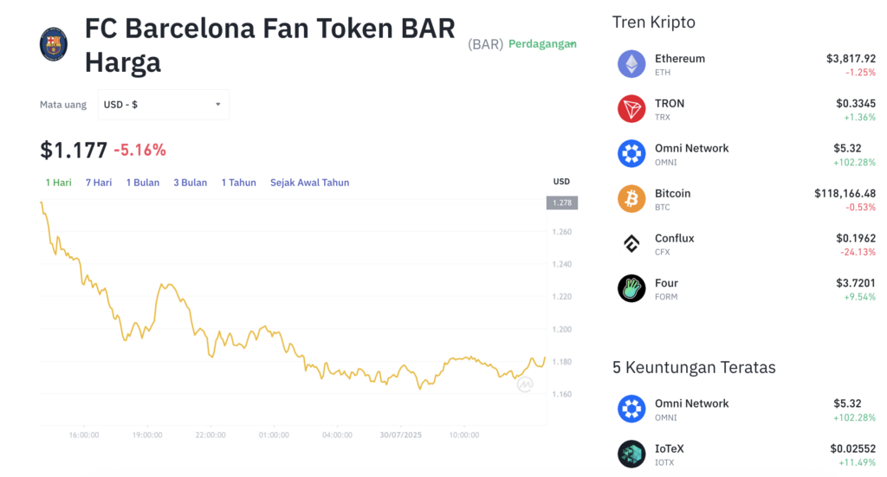The image size is (887, 477).
Task: Switch chart to 7 Hari range
Action: [99, 183]
